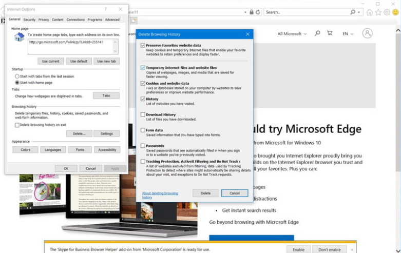Open the Languages button

click(53, 150)
